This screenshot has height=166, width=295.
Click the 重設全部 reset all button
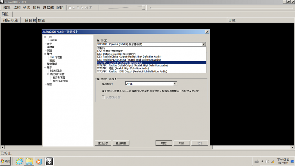click(103, 143)
